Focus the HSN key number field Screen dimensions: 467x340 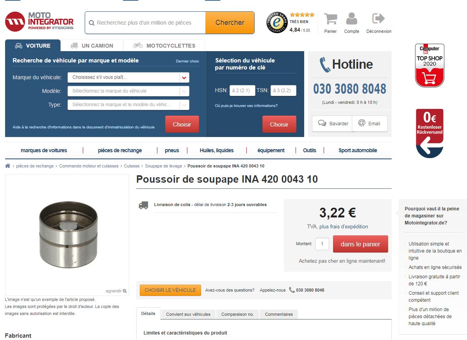point(242,91)
